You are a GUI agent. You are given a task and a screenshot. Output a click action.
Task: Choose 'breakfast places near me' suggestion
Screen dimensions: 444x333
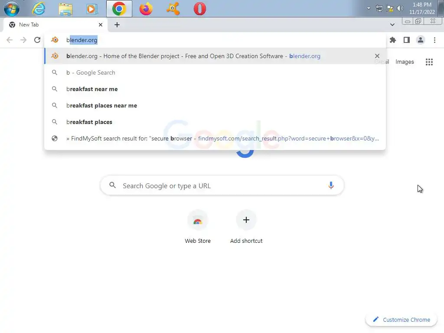pyautogui.click(x=215, y=105)
